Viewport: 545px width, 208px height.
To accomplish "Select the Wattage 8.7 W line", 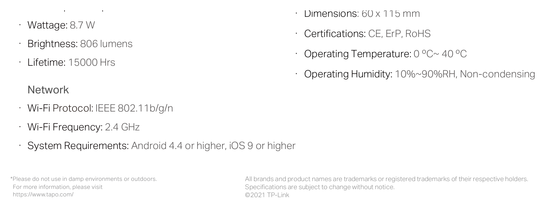I will point(61,25).
